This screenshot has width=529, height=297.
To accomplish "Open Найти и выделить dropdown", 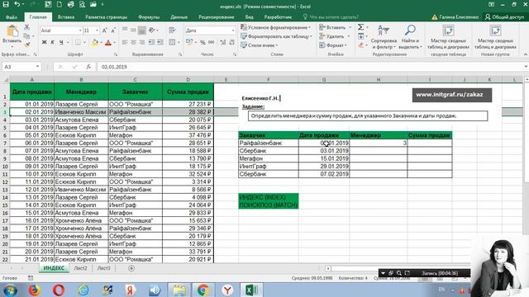I will point(411,37).
